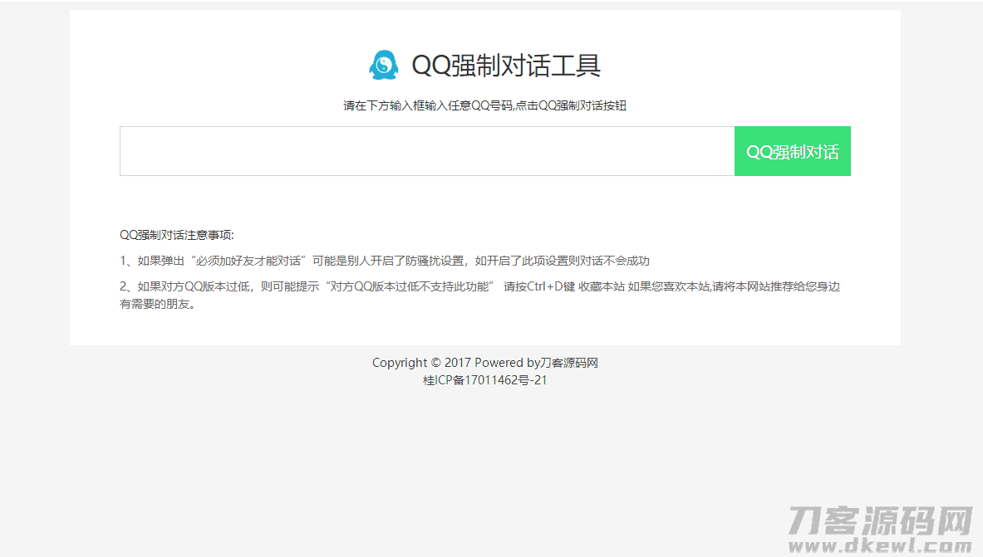Click note 1 about 必须加好友才能对话
This screenshot has height=557, width=983.
coord(384,261)
